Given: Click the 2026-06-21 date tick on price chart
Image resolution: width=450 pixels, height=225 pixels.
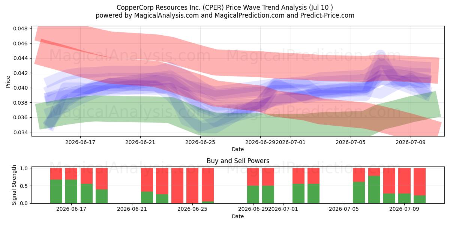Looking at the screenshot, I should (x=140, y=142).
